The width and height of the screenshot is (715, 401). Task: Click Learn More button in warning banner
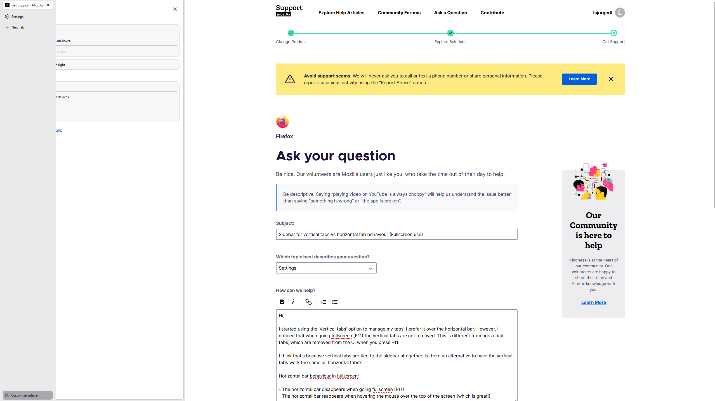[x=579, y=79]
